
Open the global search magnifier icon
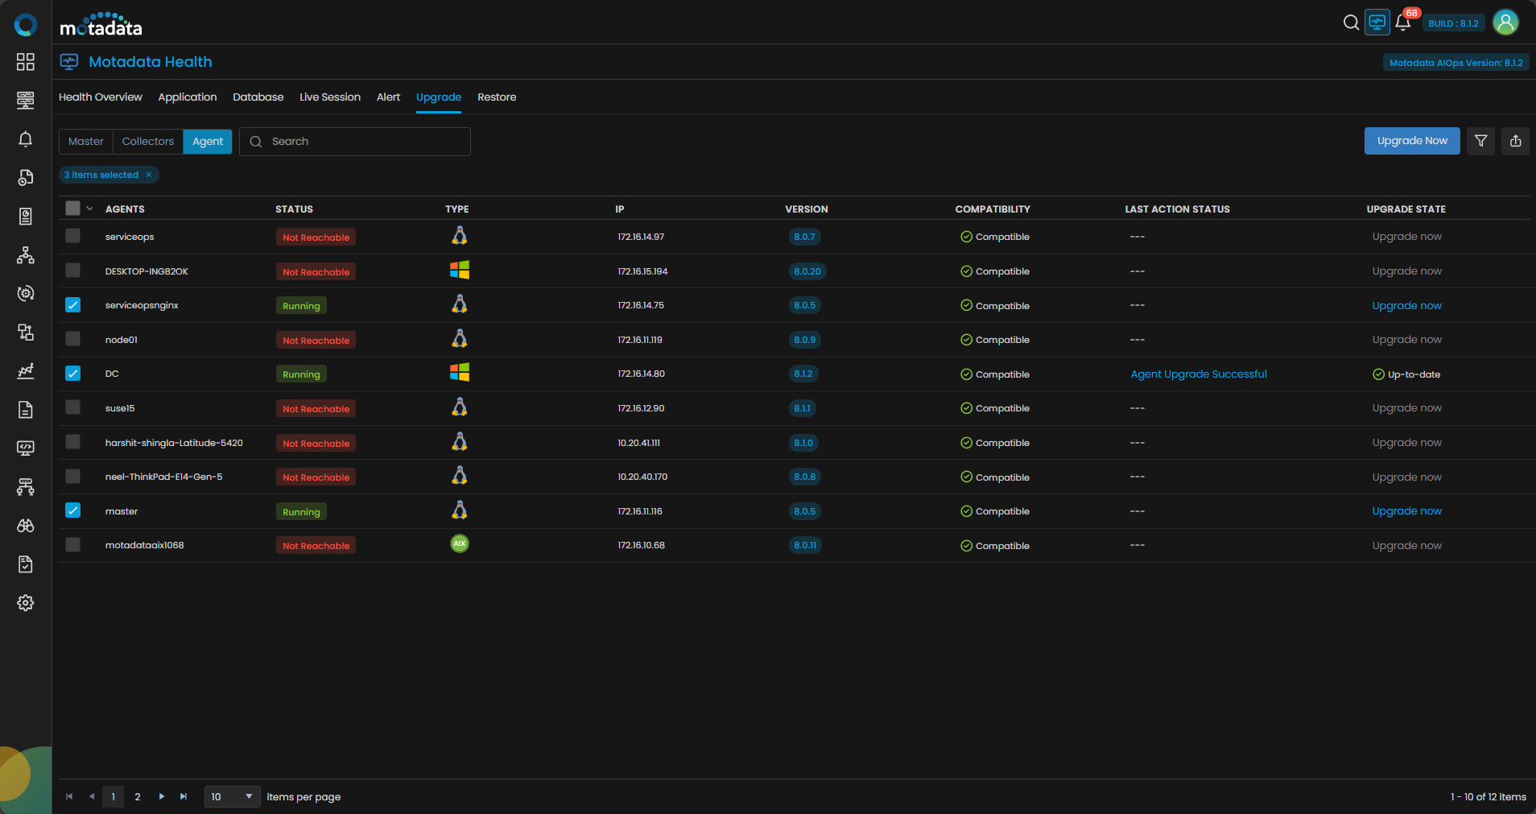pos(1351,23)
